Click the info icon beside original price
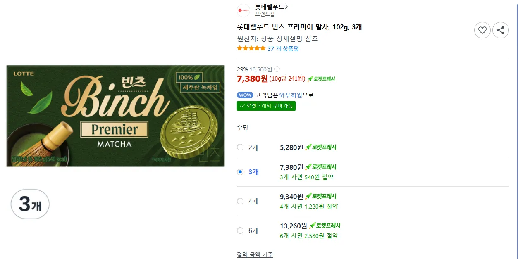This screenshot has height=259, width=518. coord(277,69)
